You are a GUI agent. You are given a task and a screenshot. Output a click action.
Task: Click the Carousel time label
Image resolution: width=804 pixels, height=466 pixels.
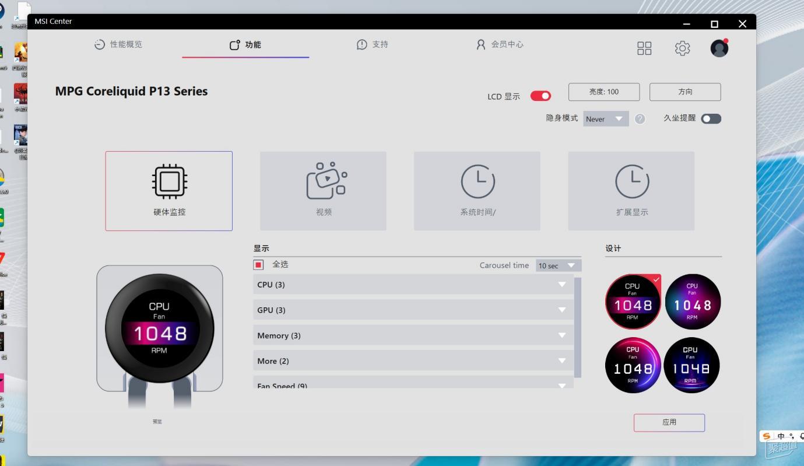click(x=504, y=265)
